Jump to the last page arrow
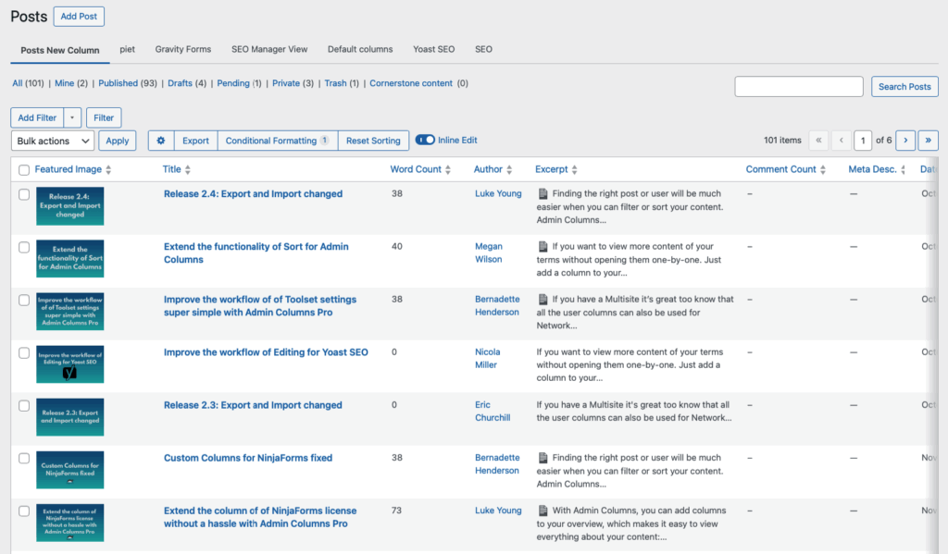948x554 pixels. (x=928, y=141)
